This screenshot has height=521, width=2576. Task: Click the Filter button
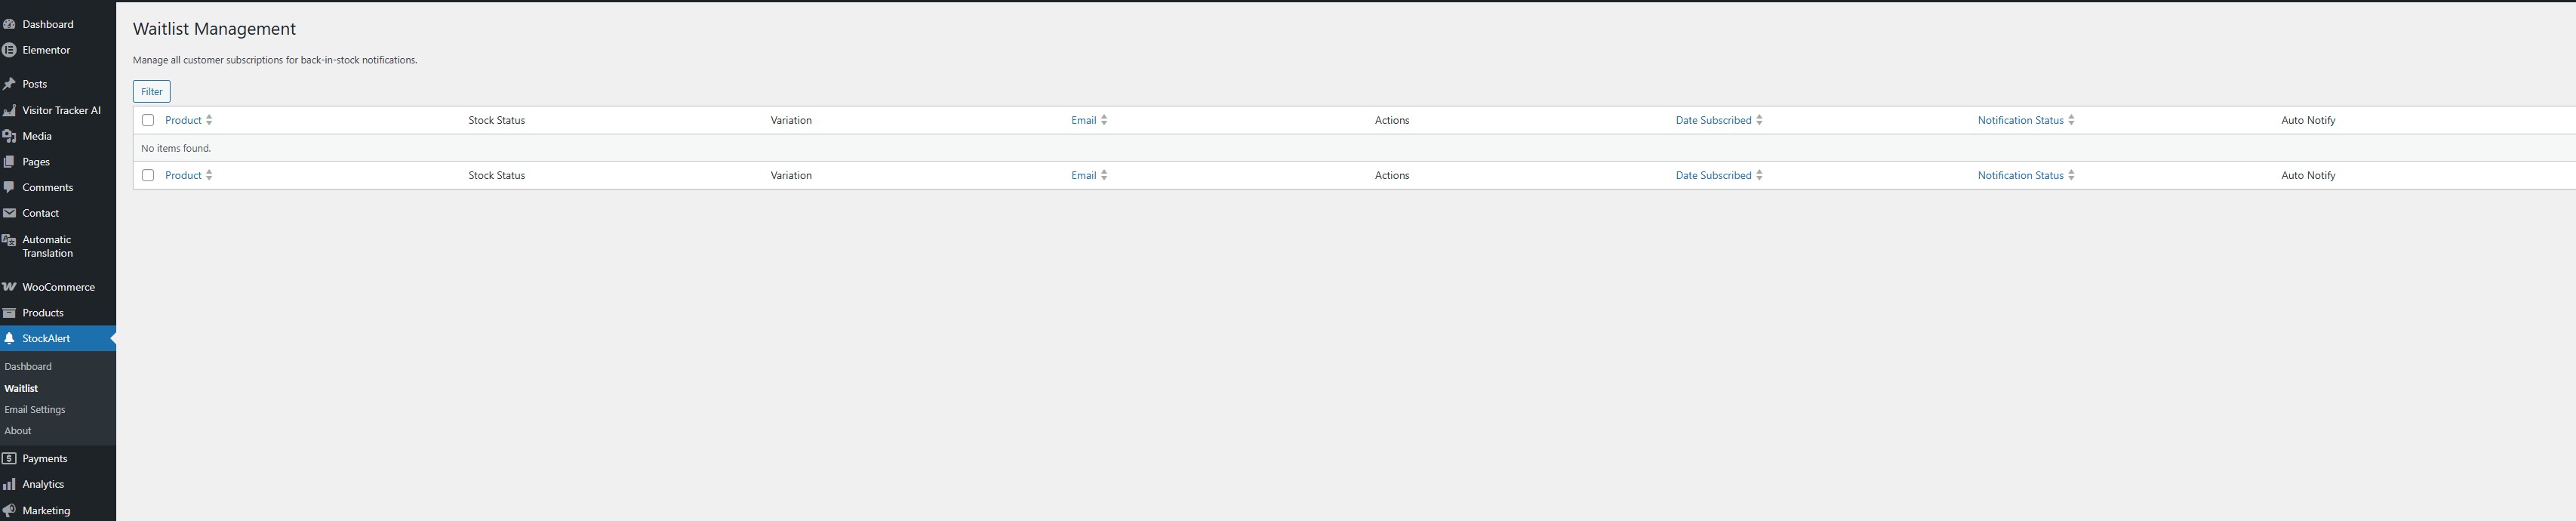pyautogui.click(x=152, y=92)
